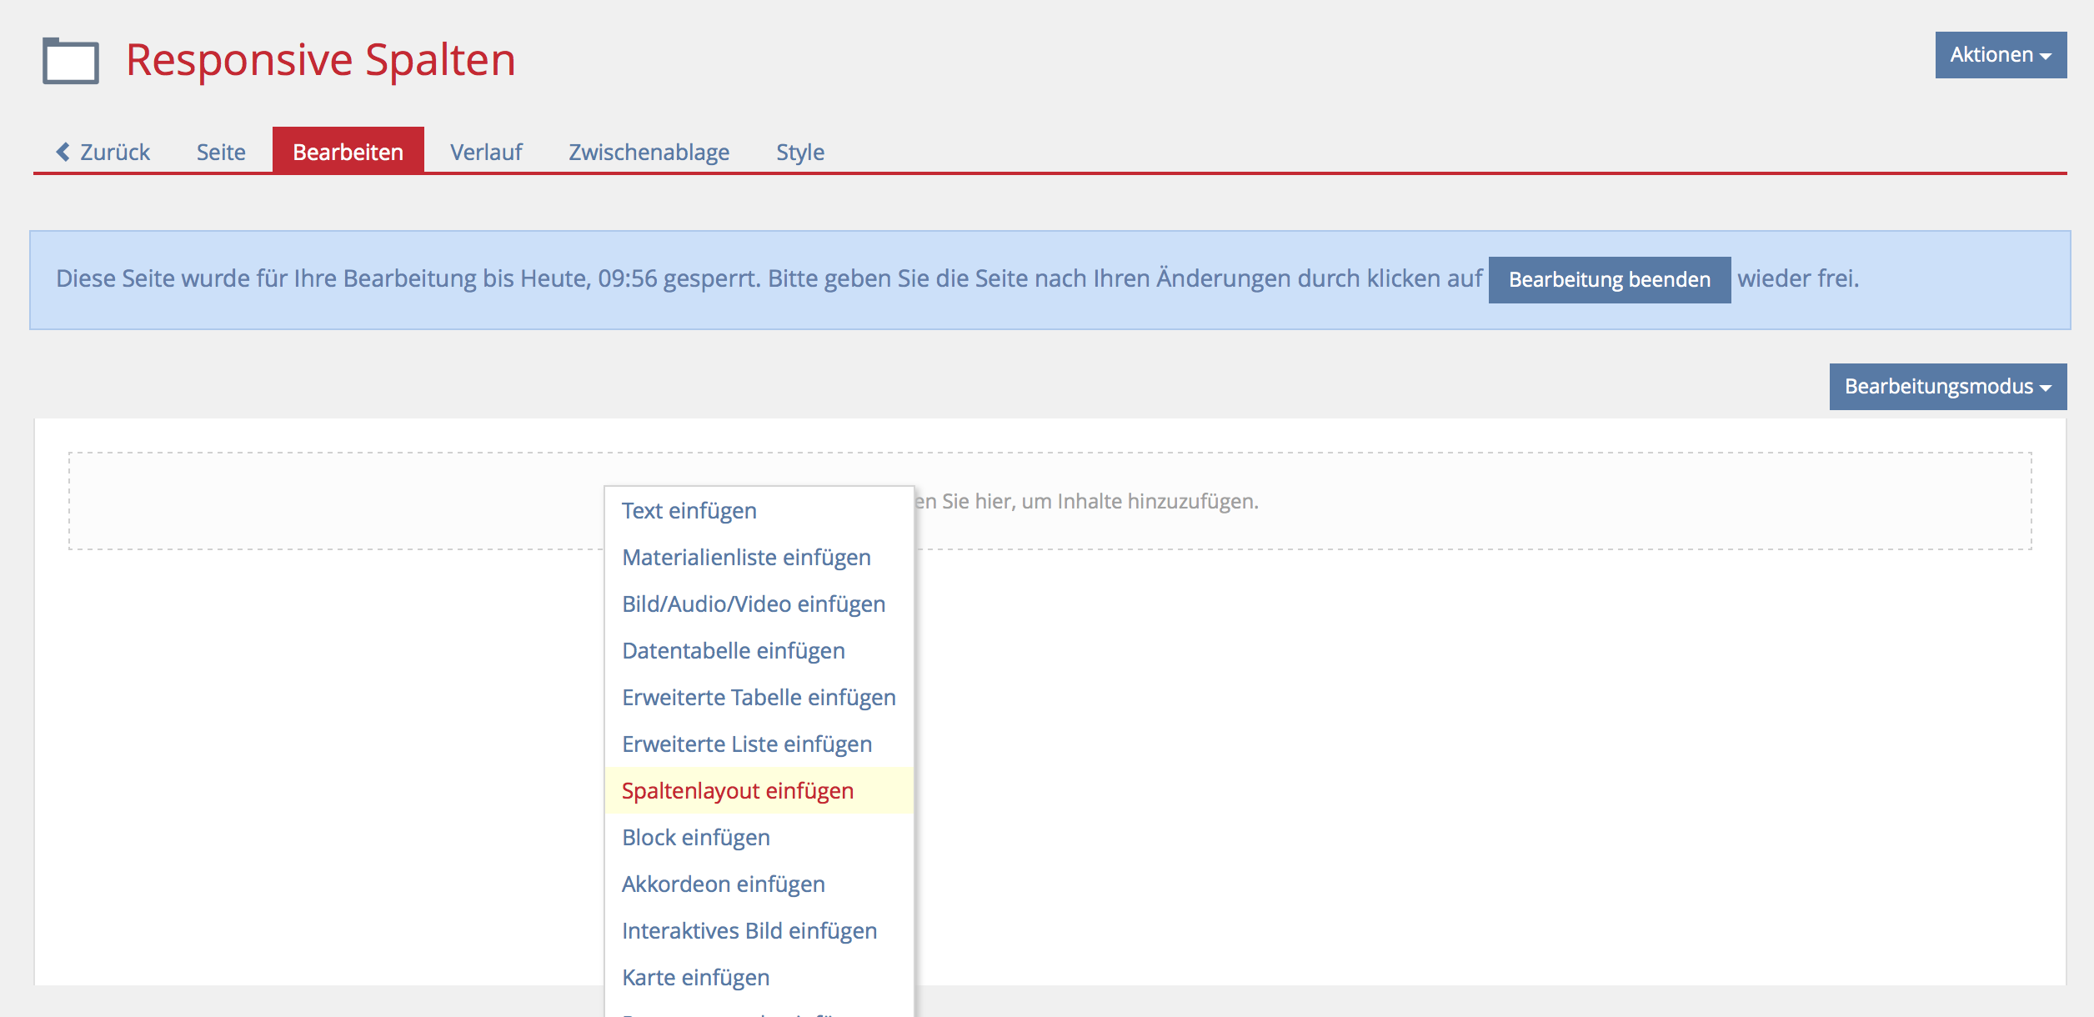Select the Bearbeiten tab
Viewport: 2094px width, 1017px height.
[x=348, y=152]
